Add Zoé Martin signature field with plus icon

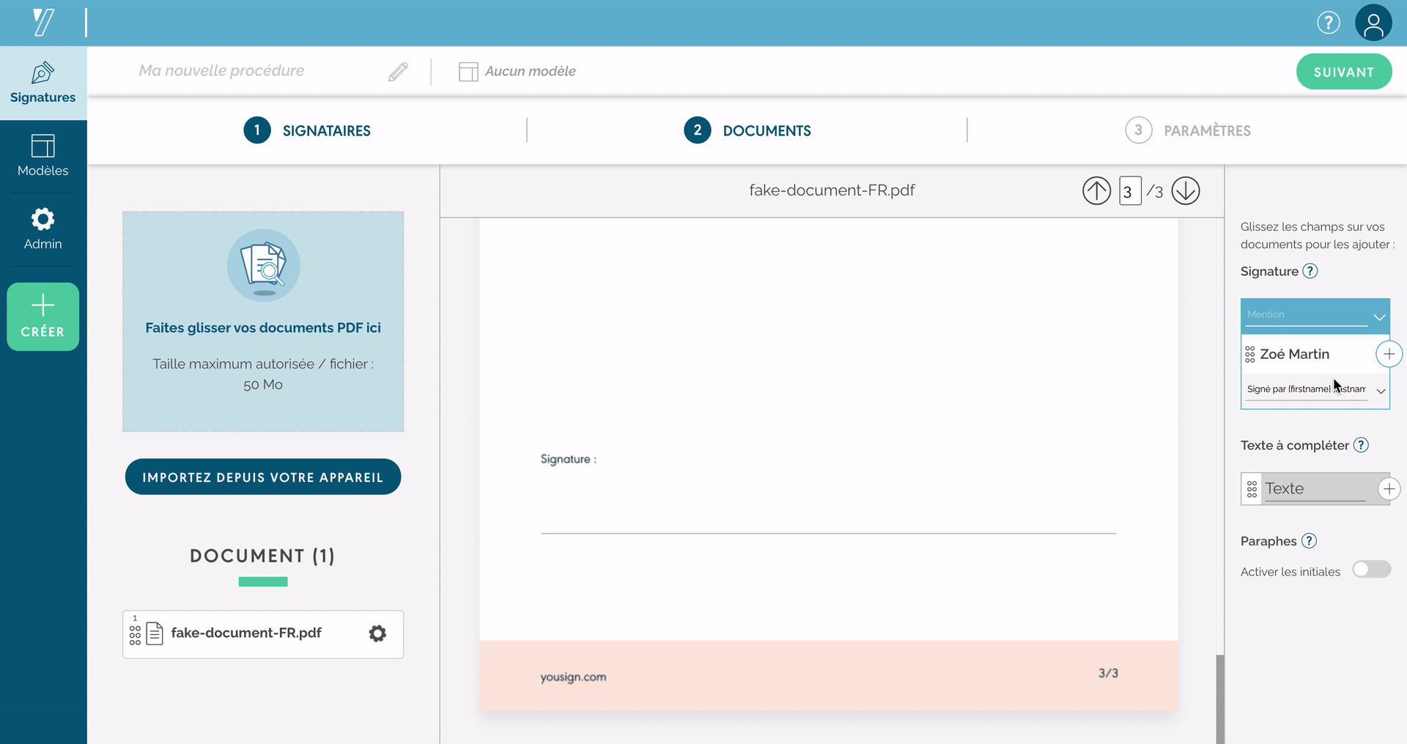1389,354
